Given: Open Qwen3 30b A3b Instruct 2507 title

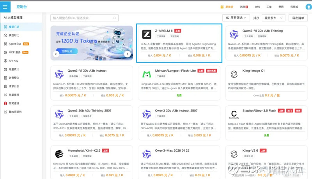Looking at the screenshot, I should [x=176, y=111].
